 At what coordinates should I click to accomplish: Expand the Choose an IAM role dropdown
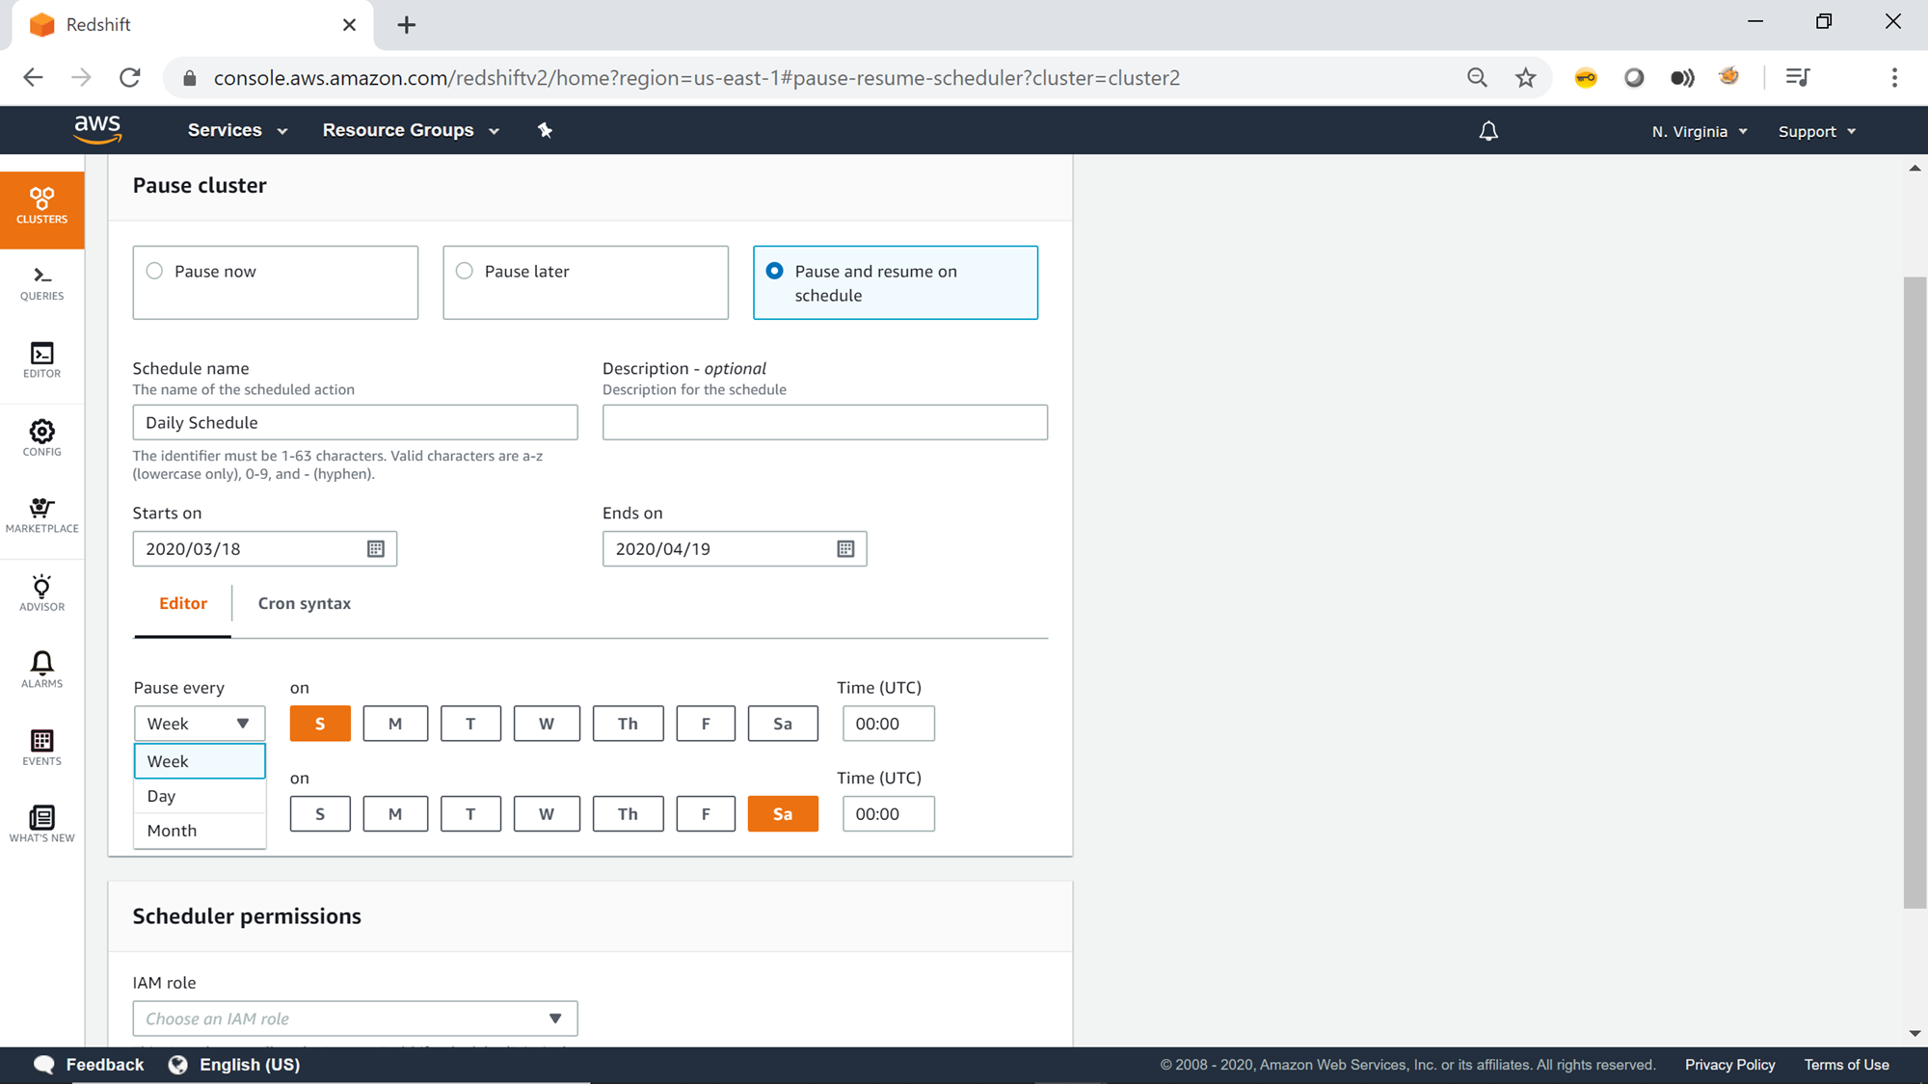[x=355, y=1018]
